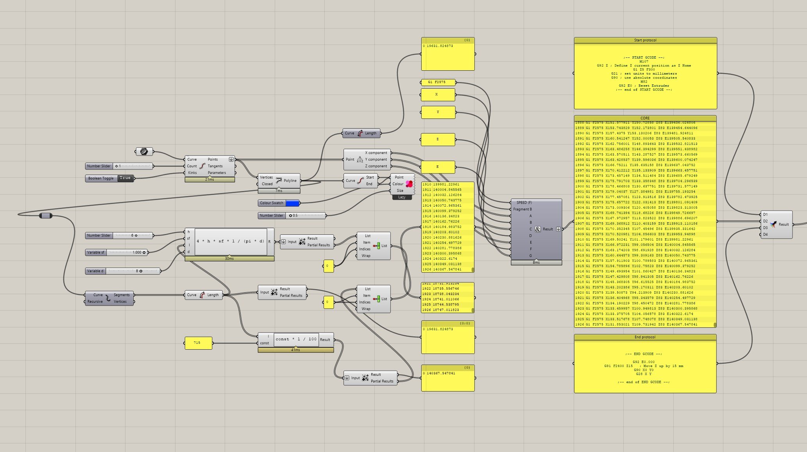Click flatten arrow on Divide Curve Points output
Screen dimensions: 807x452
231,159
